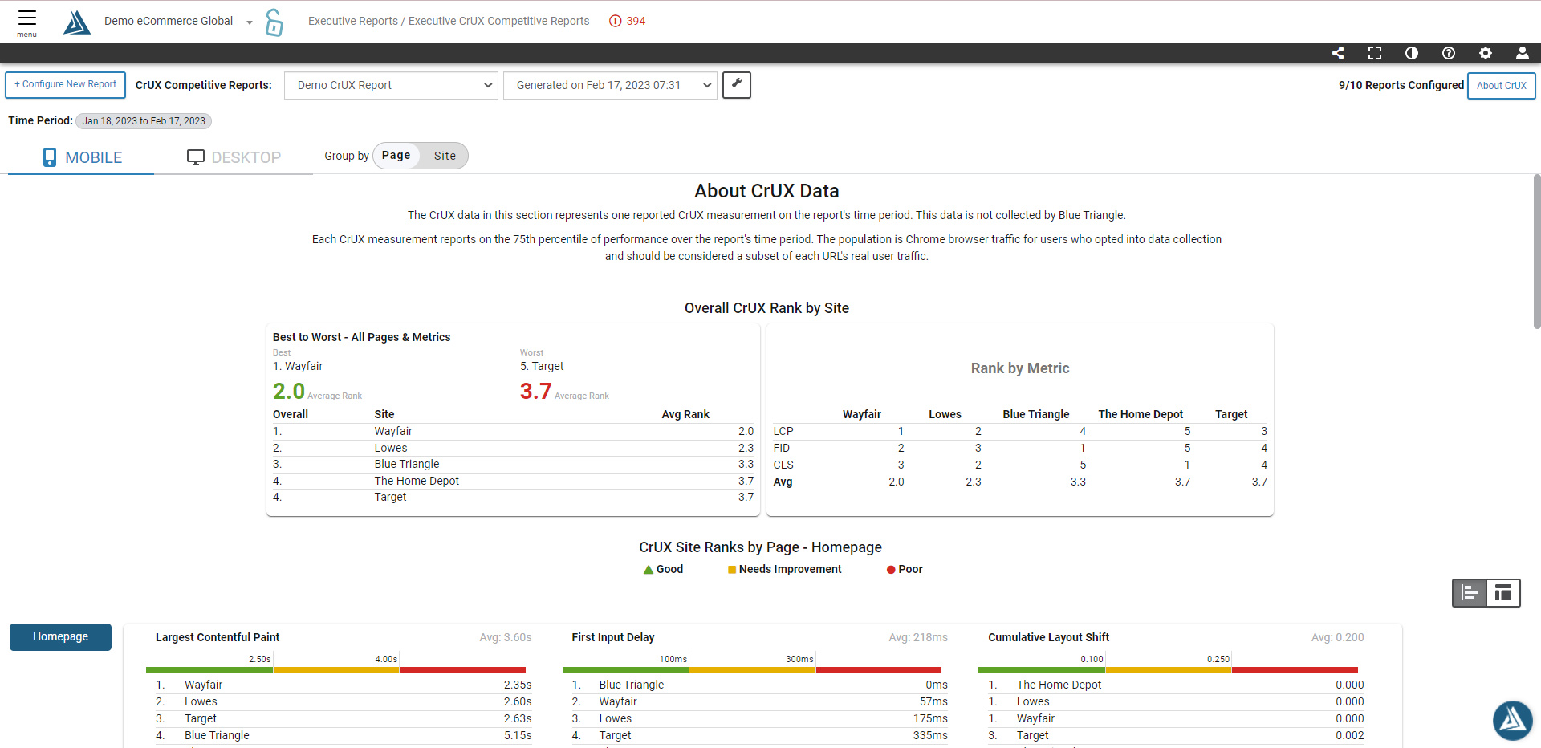
Task: Click First Input Delay heading
Action: point(613,637)
